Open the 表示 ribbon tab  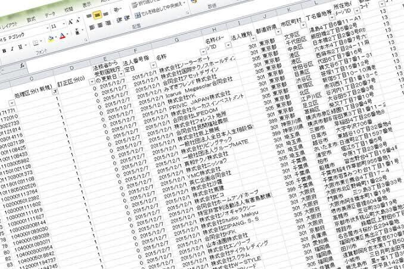[x=86, y=5]
